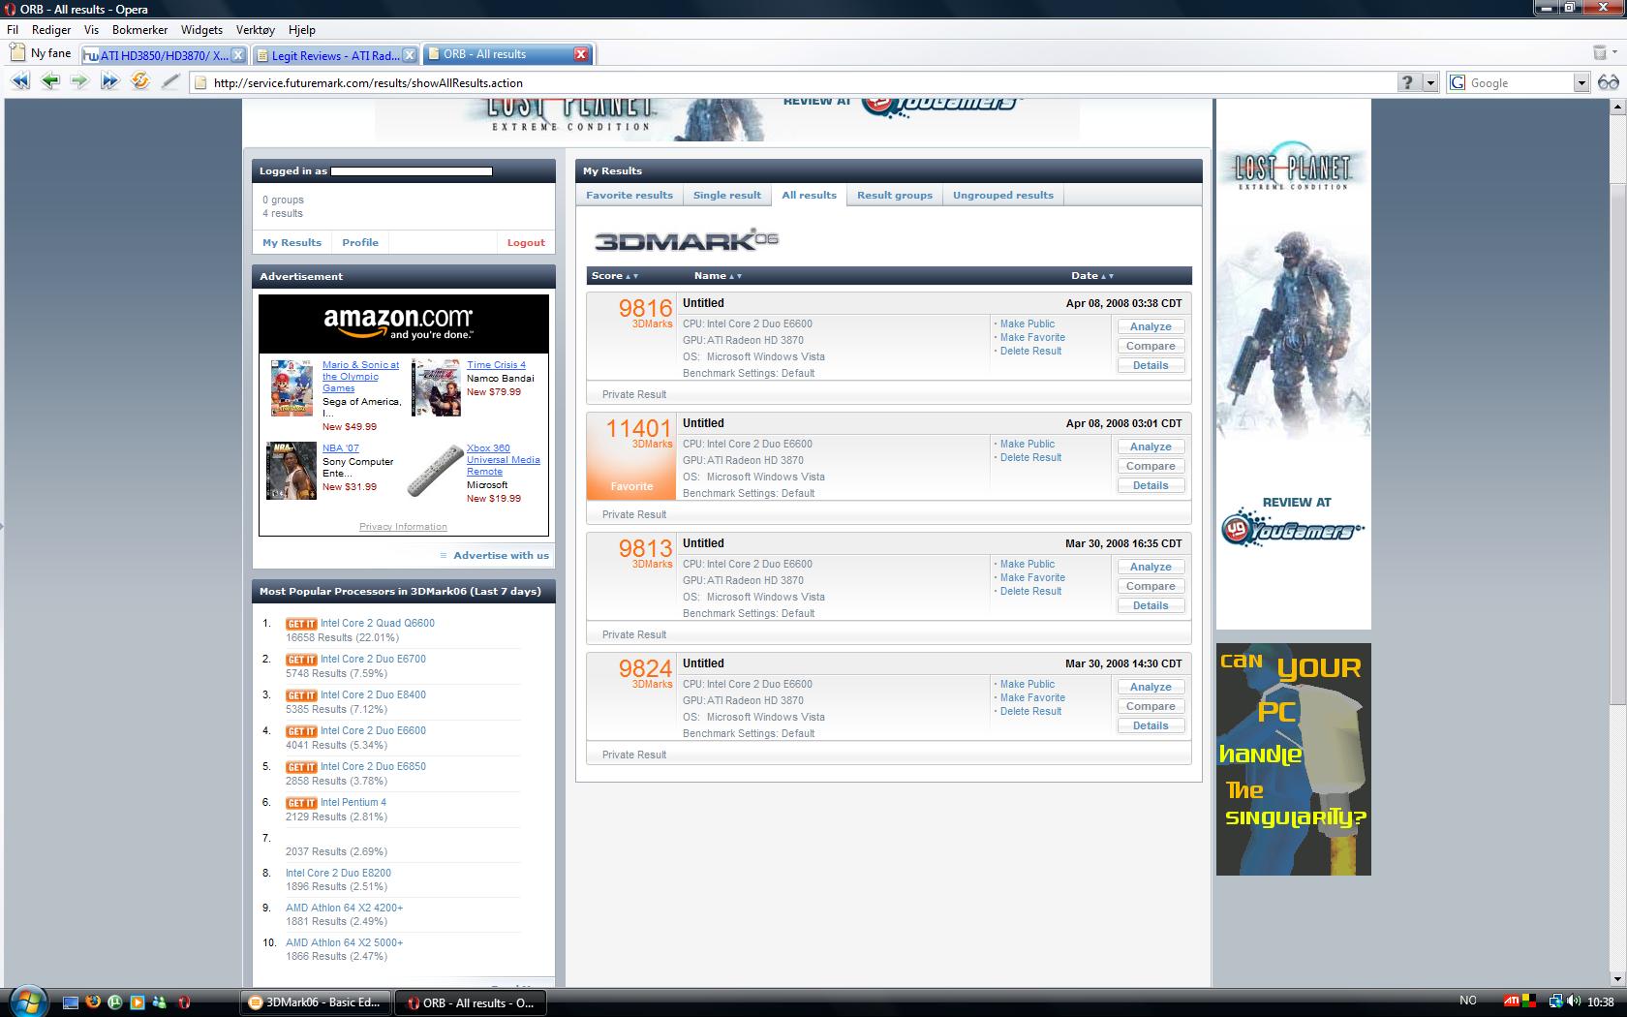
Task: Make the 9816 result public
Action: click(1028, 324)
